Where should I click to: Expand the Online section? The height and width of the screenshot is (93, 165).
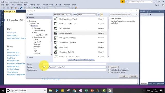[x=27, y=57]
